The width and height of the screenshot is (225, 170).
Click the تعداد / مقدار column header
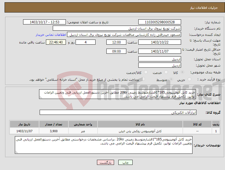point(54,124)
